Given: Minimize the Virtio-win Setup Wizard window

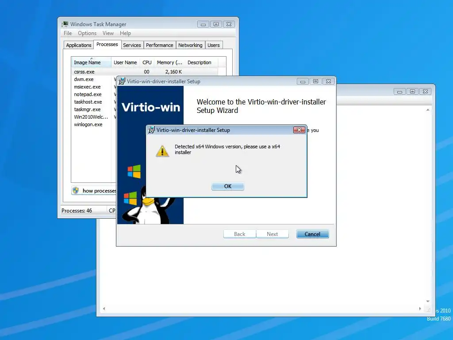Looking at the screenshot, I should coord(303,81).
